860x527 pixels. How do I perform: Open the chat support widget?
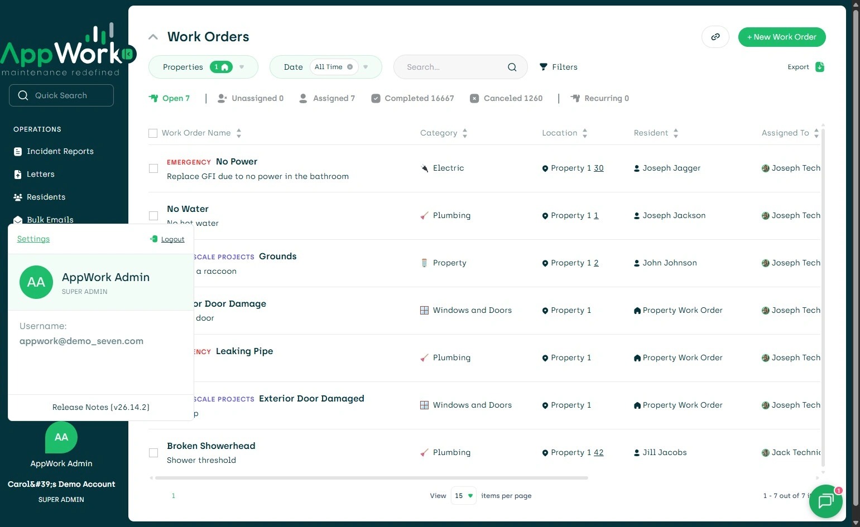[x=825, y=501]
